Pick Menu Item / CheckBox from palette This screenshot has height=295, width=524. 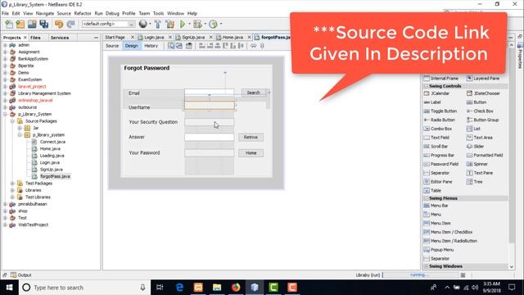tap(448, 232)
